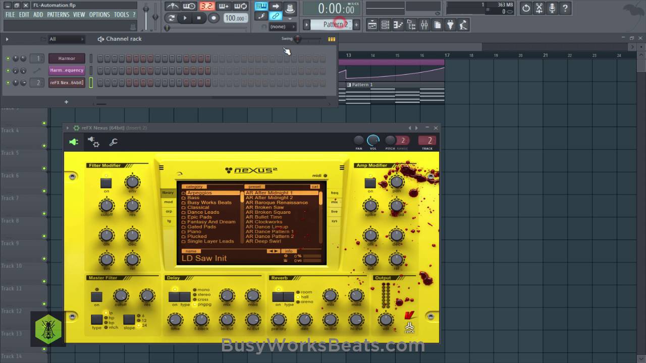This screenshot has height=363, width=646.
Task: Toggle blend recording overdub icon
Action: 224,6
